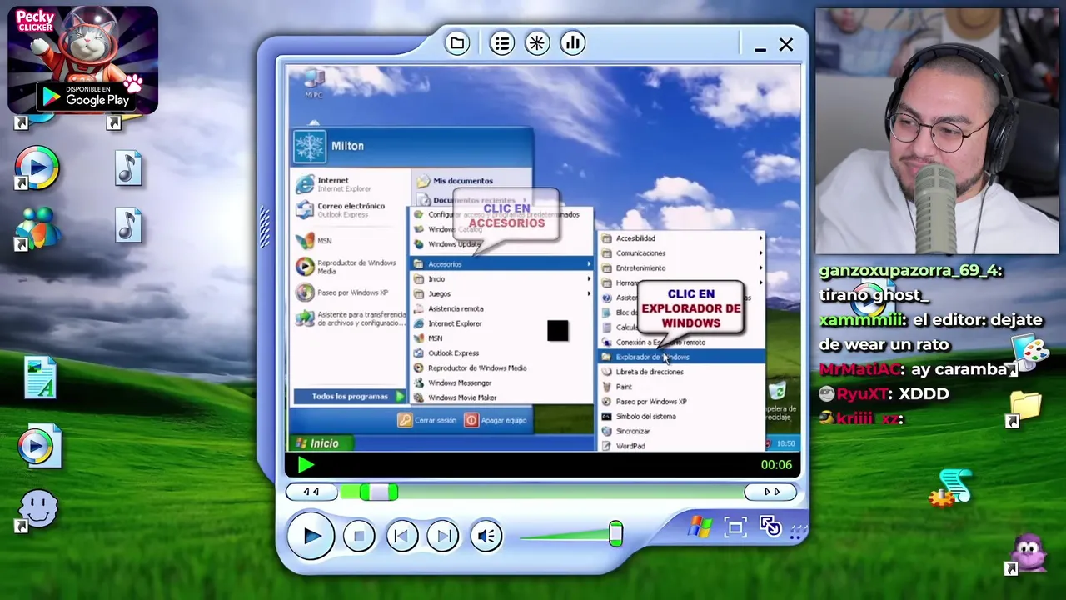This screenshot has width=1066, height=600.
Task: Skip to the previous track
Action: click(401, 536)
